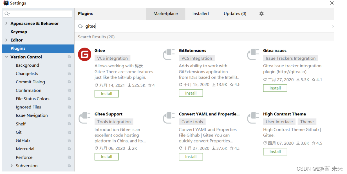
Task: Click the settings search field on left
Action: (37, 14)
